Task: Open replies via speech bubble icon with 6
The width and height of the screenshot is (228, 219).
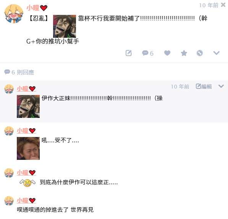Action: (147, 53)
